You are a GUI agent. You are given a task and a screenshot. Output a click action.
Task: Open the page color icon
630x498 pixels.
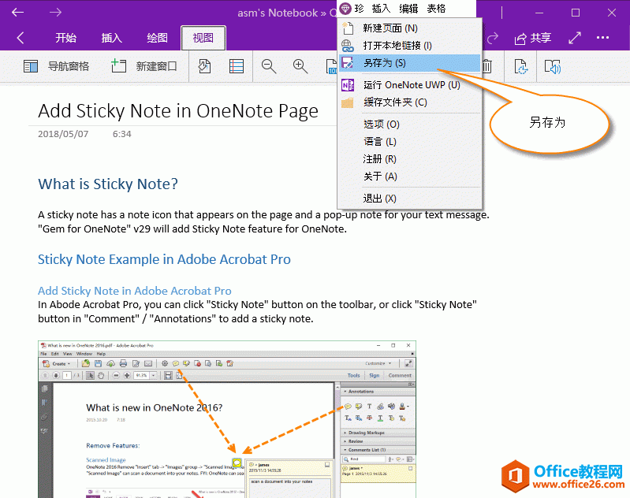tap(204, 66)
